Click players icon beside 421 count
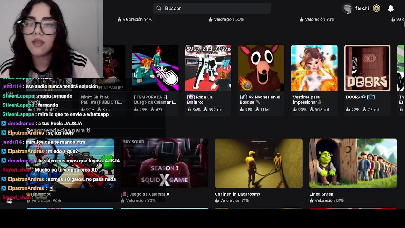The height and width of the screenshot is (228, 405). point(152,110)
